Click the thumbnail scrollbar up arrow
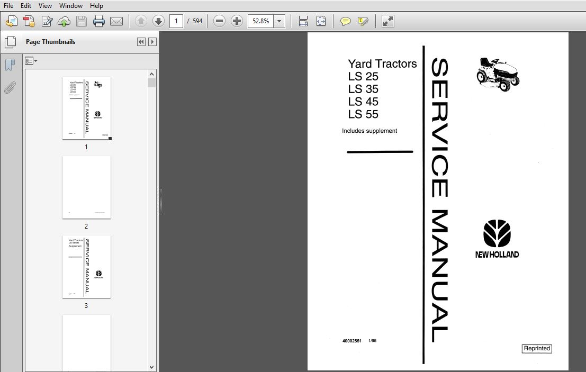 (151, 74)
